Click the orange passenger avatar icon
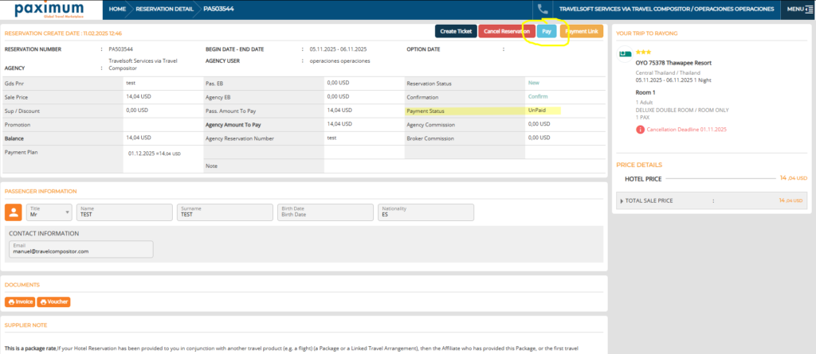This screenshot has height=354, width=816. pyautogui.click(x=13, y=212)
